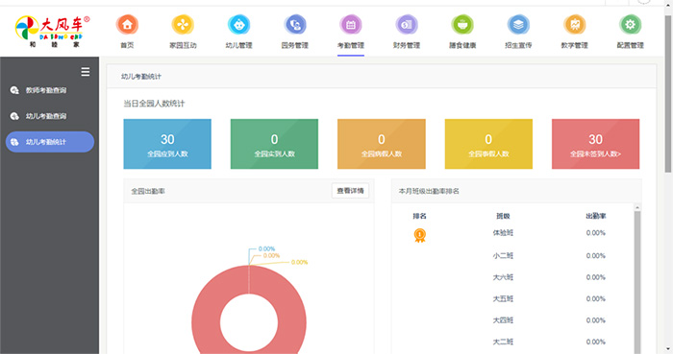Open the 配置管理 gear icon
Viewport: 673px width, 354px height.
click(x=630, y=25)
